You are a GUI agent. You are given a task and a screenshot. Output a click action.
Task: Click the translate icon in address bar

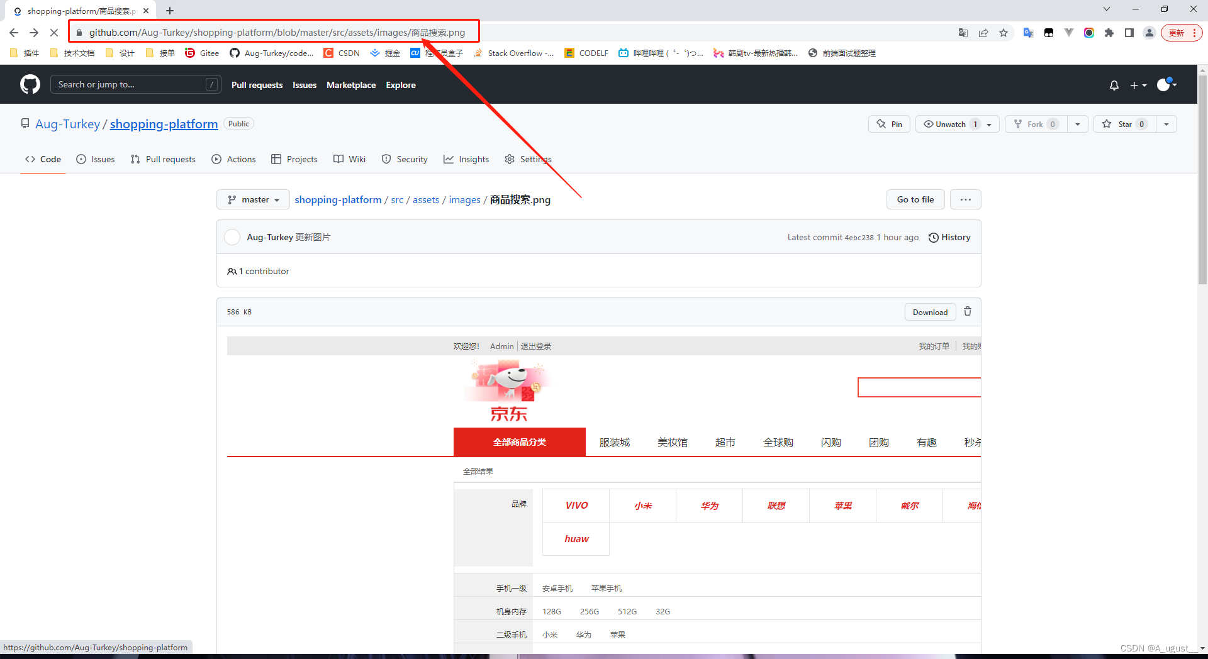pyautogui.click(x=963, y=32)
